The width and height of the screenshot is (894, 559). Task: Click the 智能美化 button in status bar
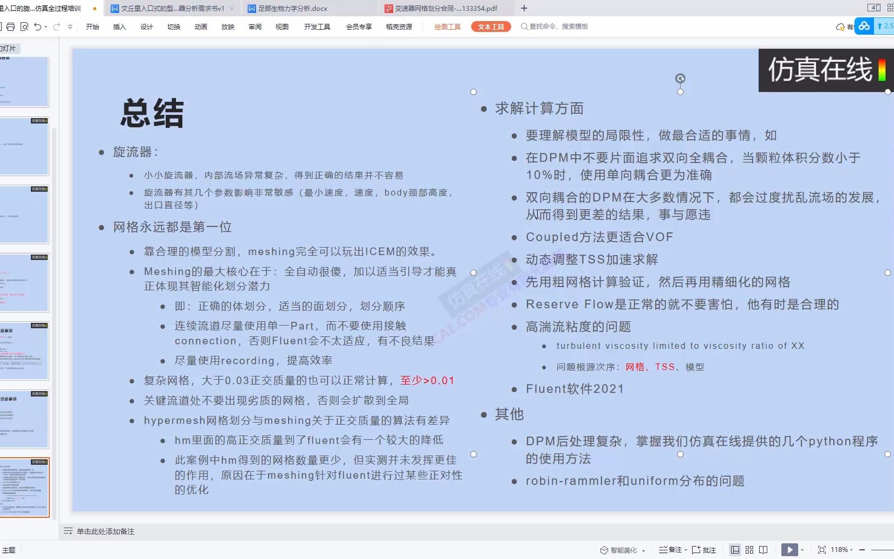618,550
